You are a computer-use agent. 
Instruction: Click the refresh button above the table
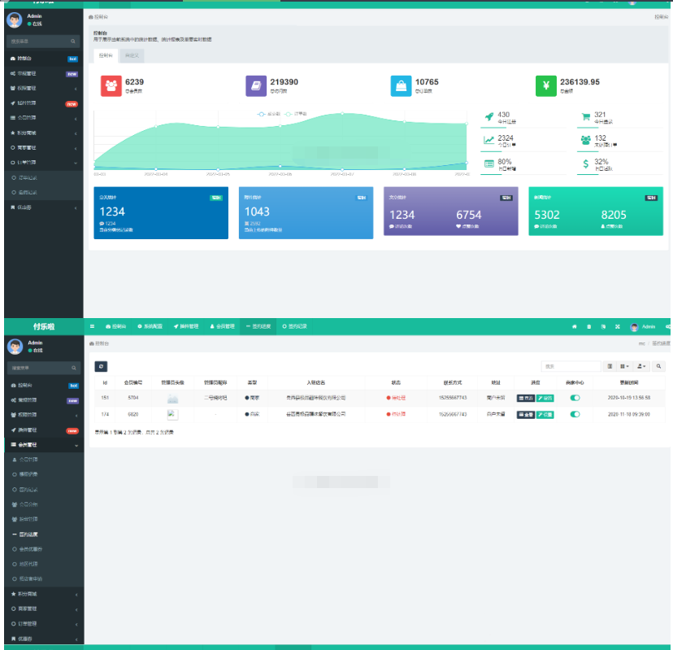pos(101,367)
